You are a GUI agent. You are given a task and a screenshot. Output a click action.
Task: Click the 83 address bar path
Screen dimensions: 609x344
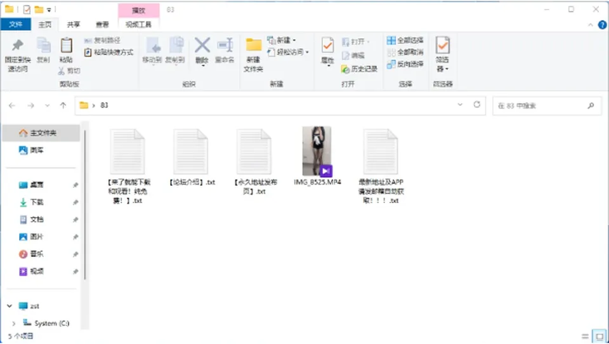tap(104, 105)
